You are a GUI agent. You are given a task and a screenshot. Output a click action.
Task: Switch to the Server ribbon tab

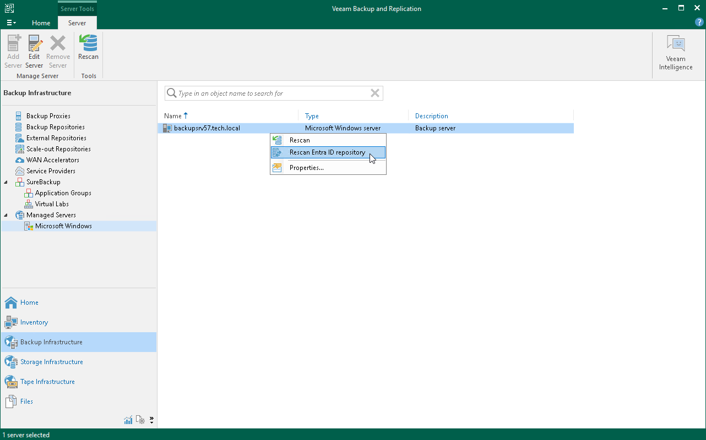pyautogui.click(x=77, y=23)
